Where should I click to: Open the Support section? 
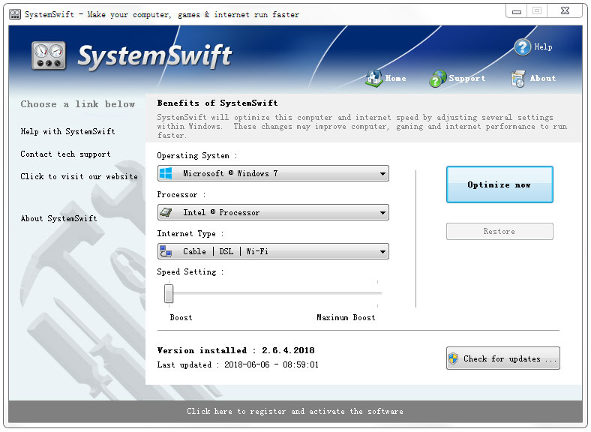tap(467, 79)
